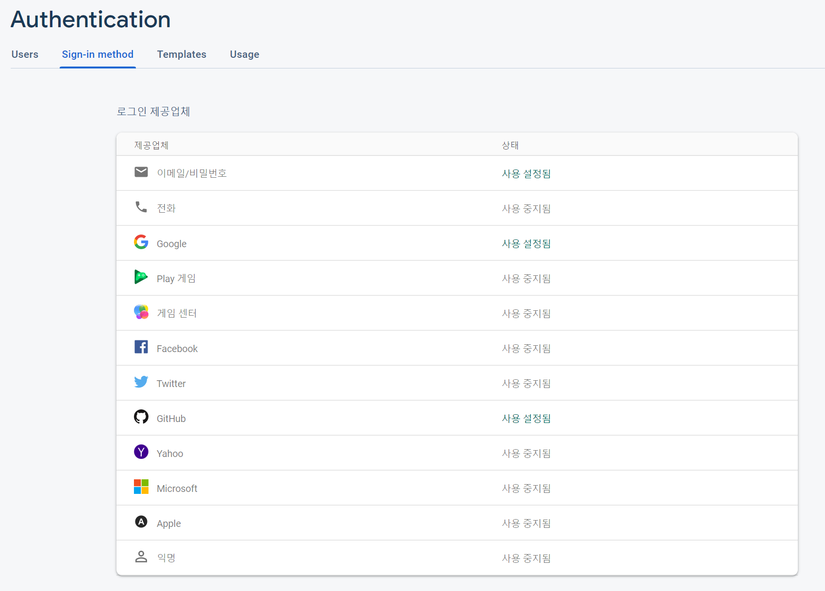This screenshot has width=825, height=591.
Task: Click the Yahoo logo icon
Action: pos(141,452)
